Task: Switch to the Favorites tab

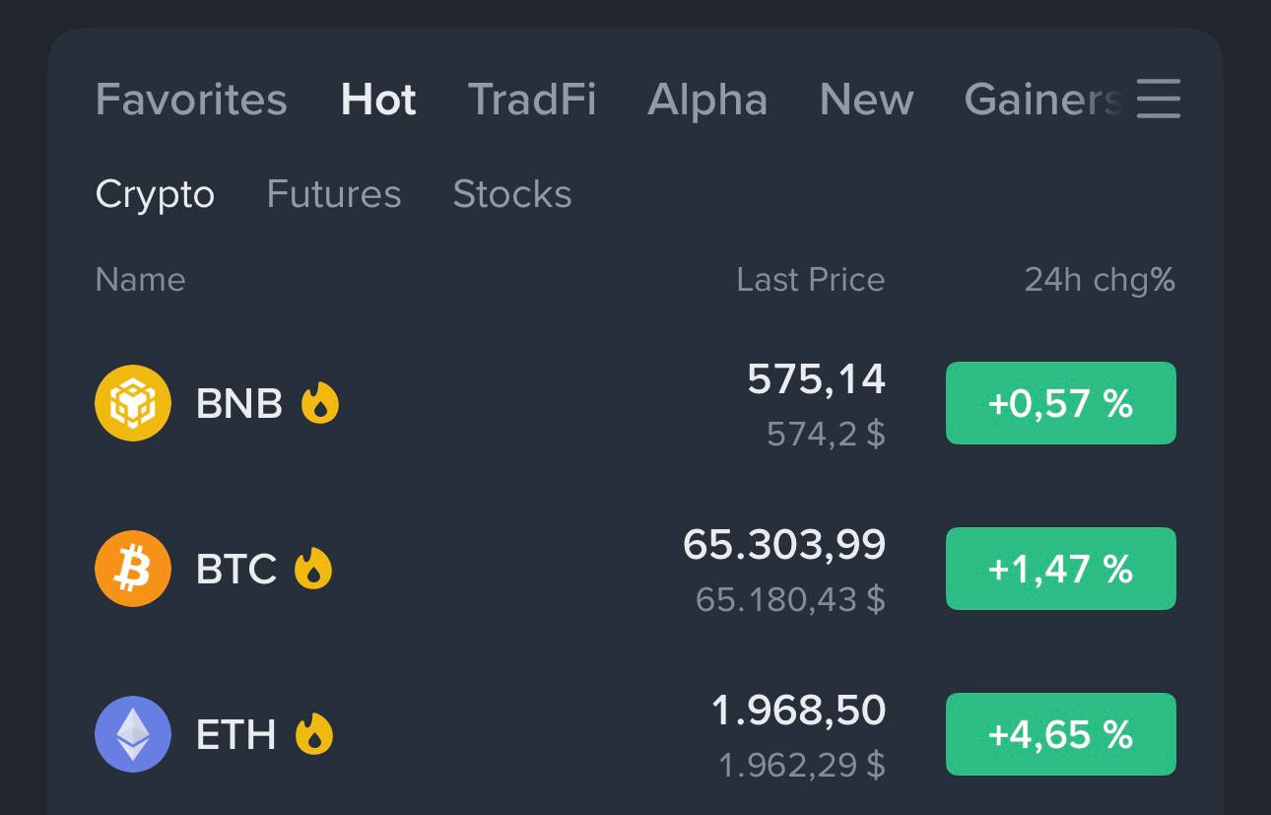Action: pos(191,100)
